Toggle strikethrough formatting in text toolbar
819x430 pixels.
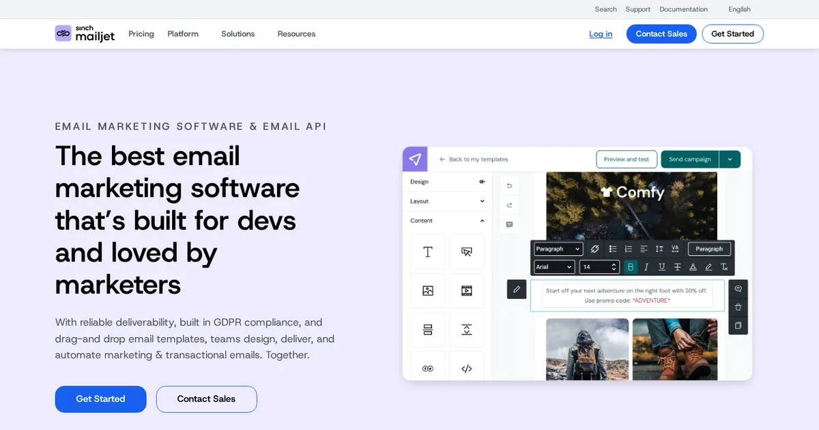(x=677, y=267)
